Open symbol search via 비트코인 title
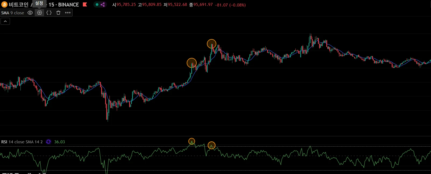 [19, 5]
